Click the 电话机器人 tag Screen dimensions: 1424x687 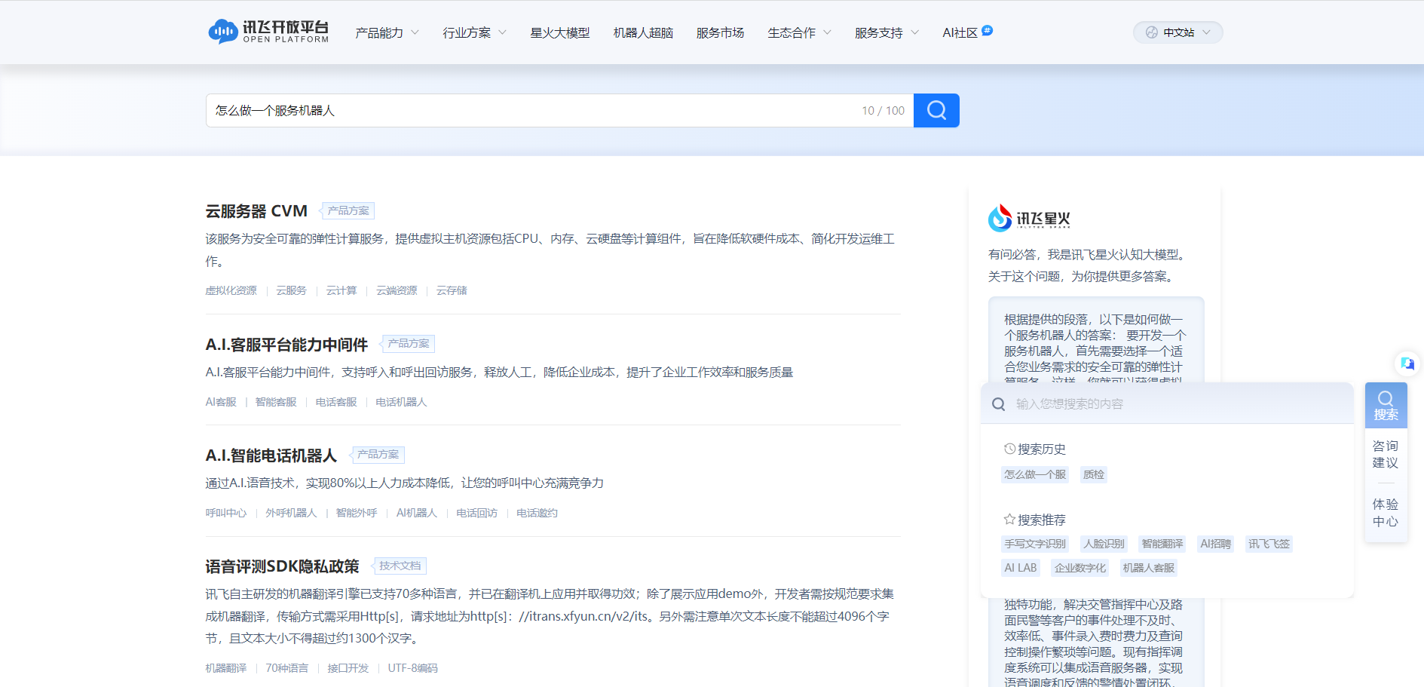(x=401, y=402)
